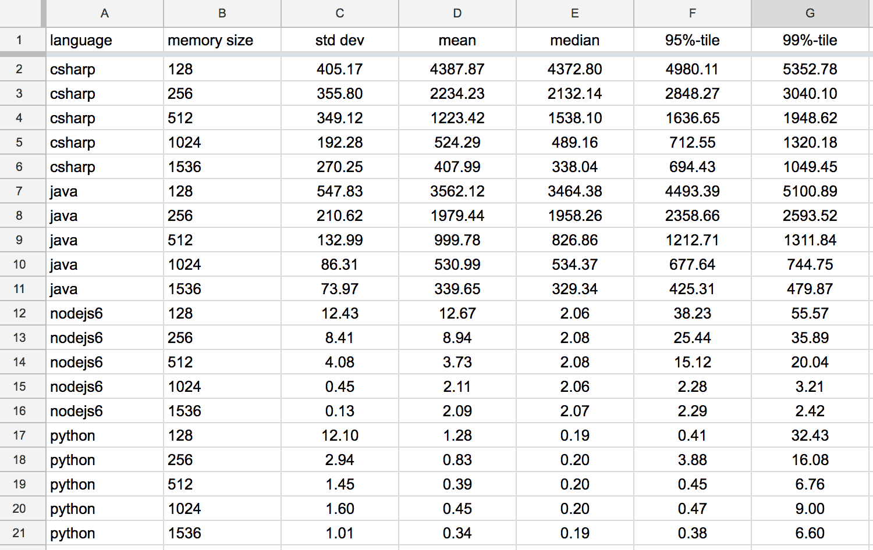This screenshot has width=873, height=550.
Task: Select column G header
Action: (810, 13)
